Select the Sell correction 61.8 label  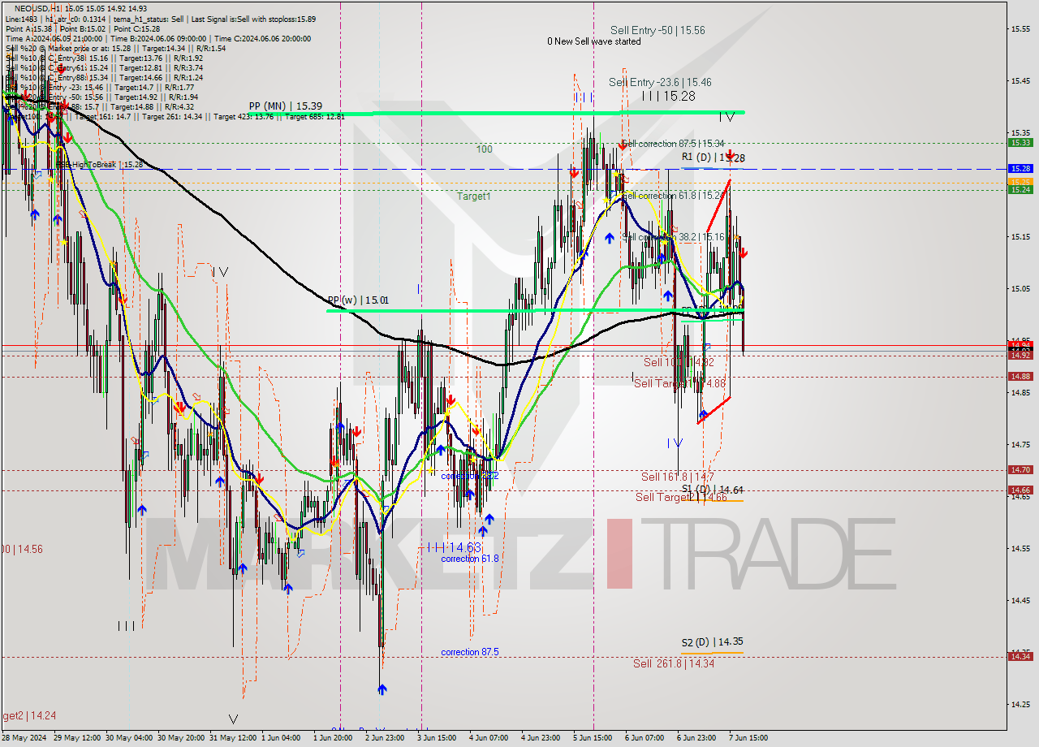(x=673, y=196)
